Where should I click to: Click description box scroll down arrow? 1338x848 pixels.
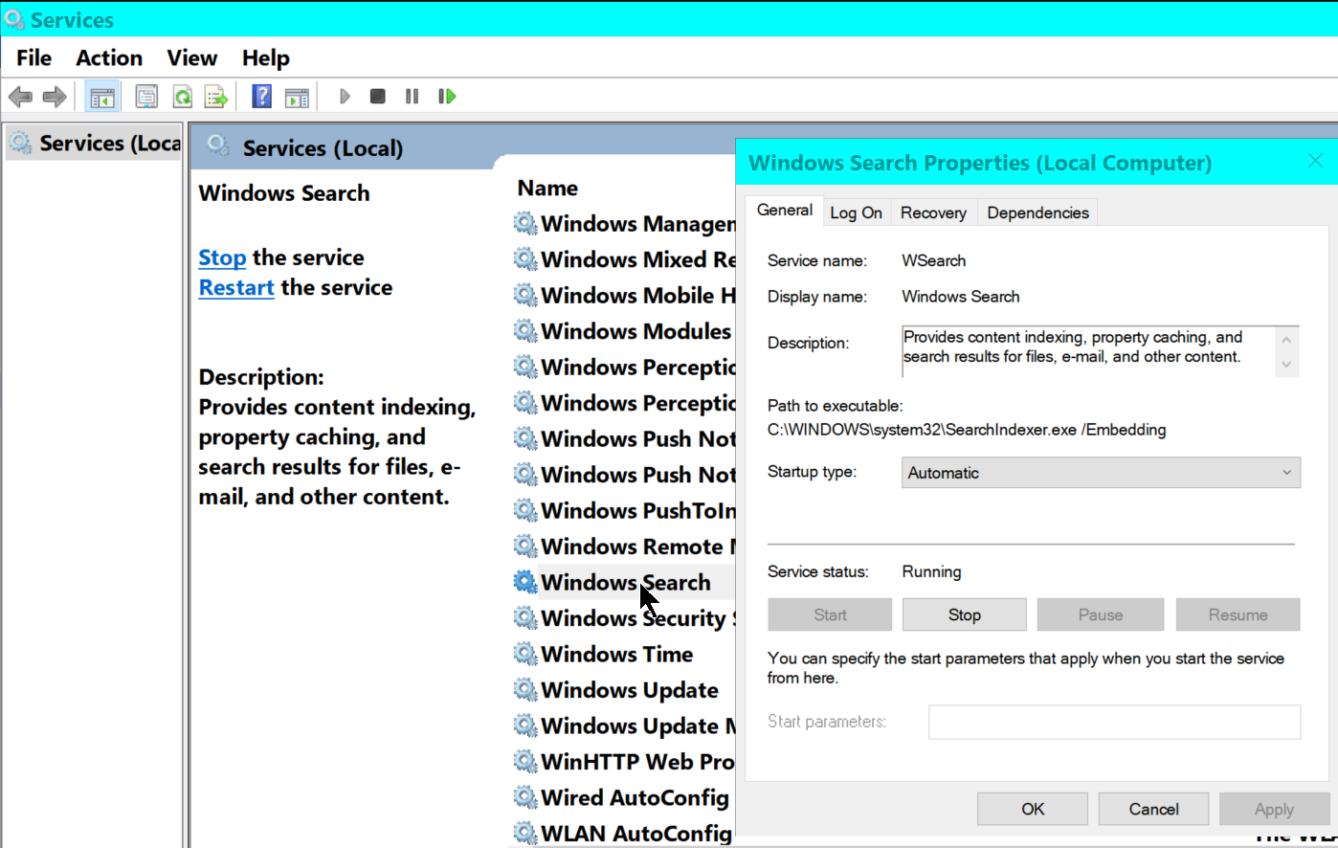tap(1286, 364)
